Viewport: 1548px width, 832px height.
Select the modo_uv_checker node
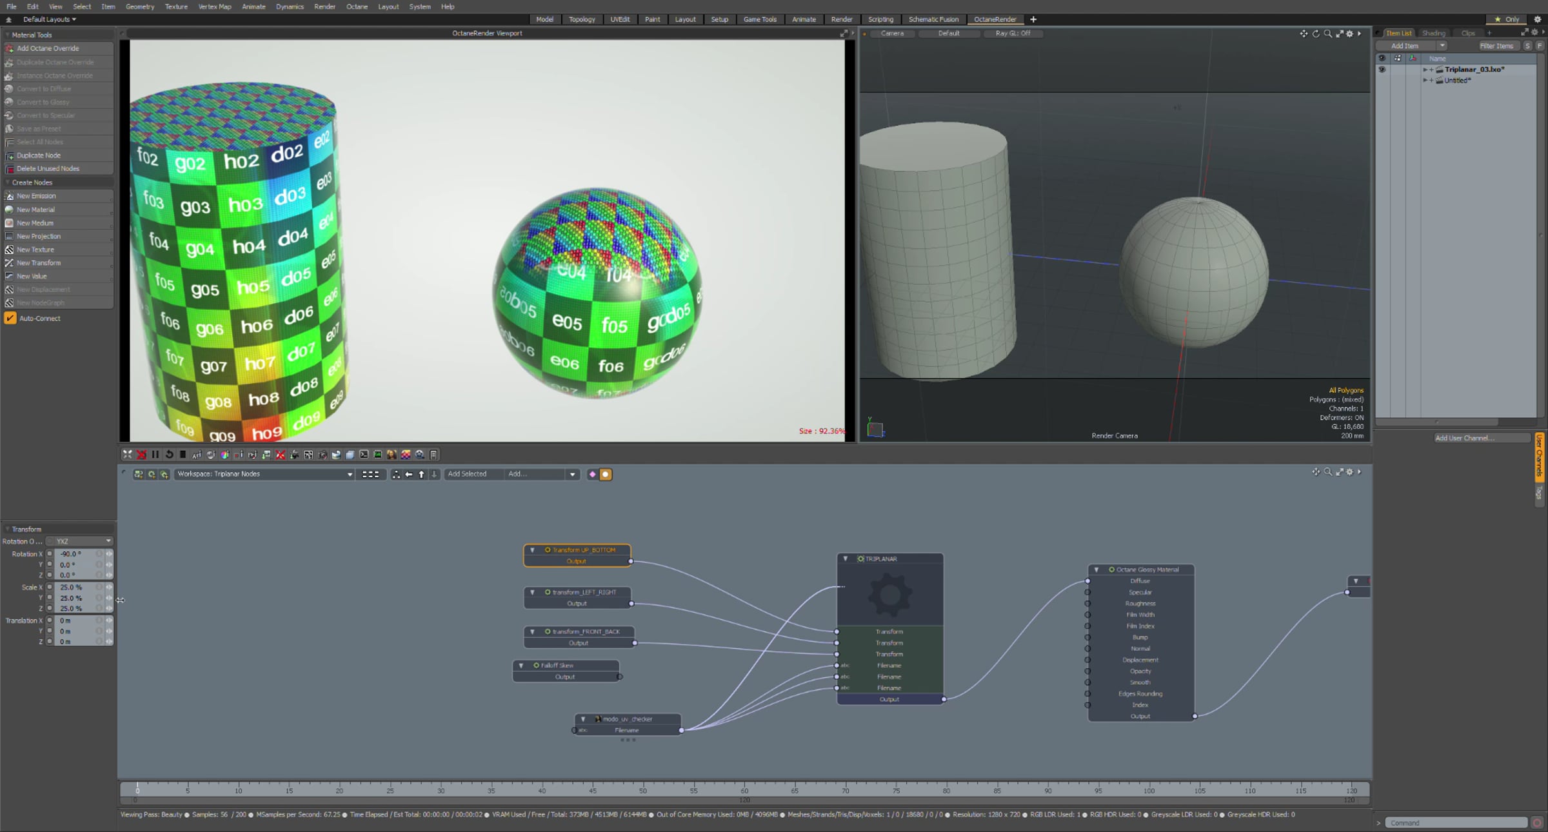pyautogui.click(x=628, y=719)
